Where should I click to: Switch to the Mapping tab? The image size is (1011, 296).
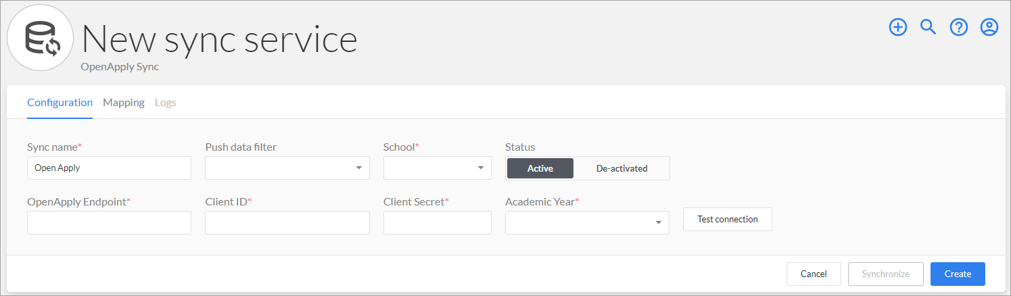[124, 103]
